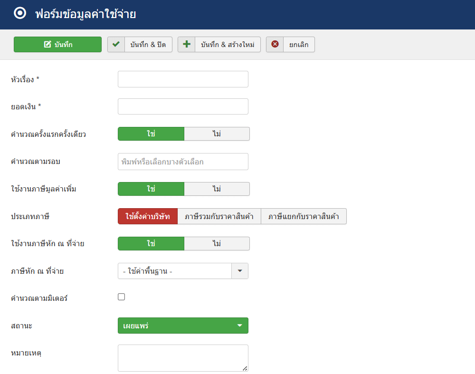The image size is (475, 374).
Task: Click the edit pencil icon on บันทึก
Action: pyautogui.click(x=47, y=44)
